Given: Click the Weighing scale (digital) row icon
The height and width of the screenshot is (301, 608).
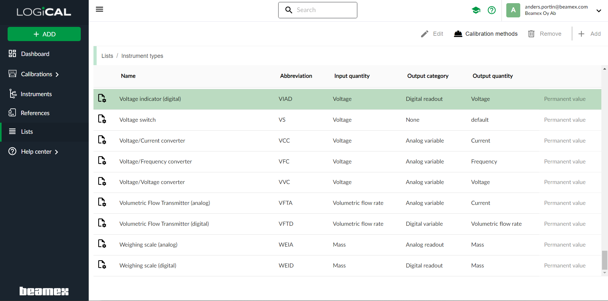Looking at the screenshot, I should tap(102, 265).
